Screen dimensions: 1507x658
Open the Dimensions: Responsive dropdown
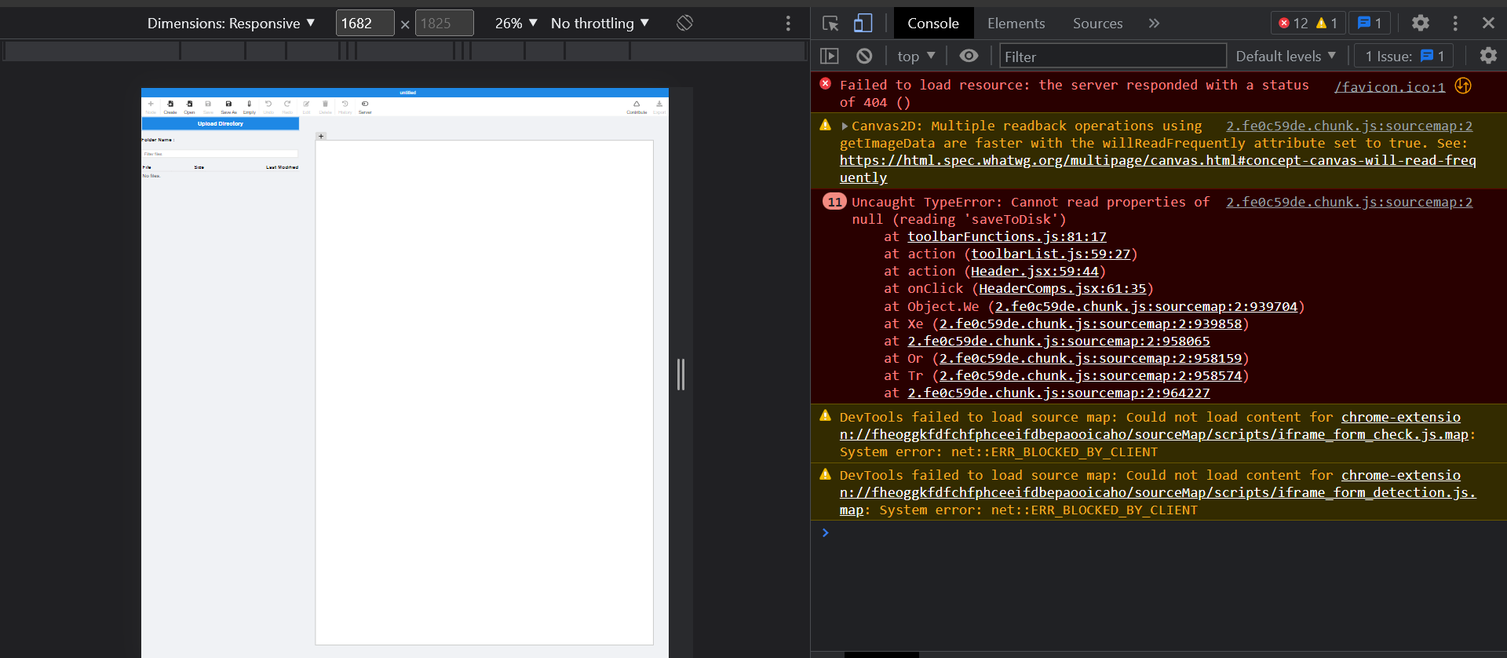tap(232, 24)
